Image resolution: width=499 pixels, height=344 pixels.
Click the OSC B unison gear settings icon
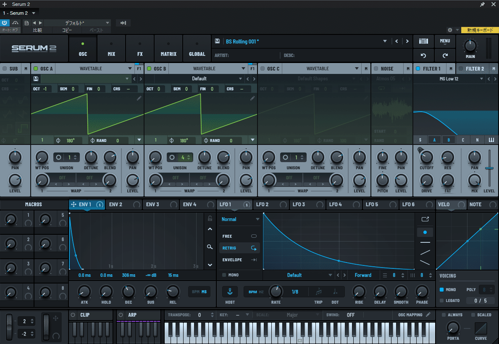click(172, 157)
